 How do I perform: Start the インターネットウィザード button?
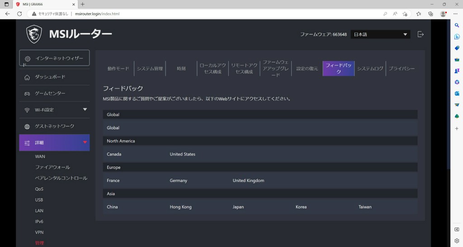(x=55, y=58)
